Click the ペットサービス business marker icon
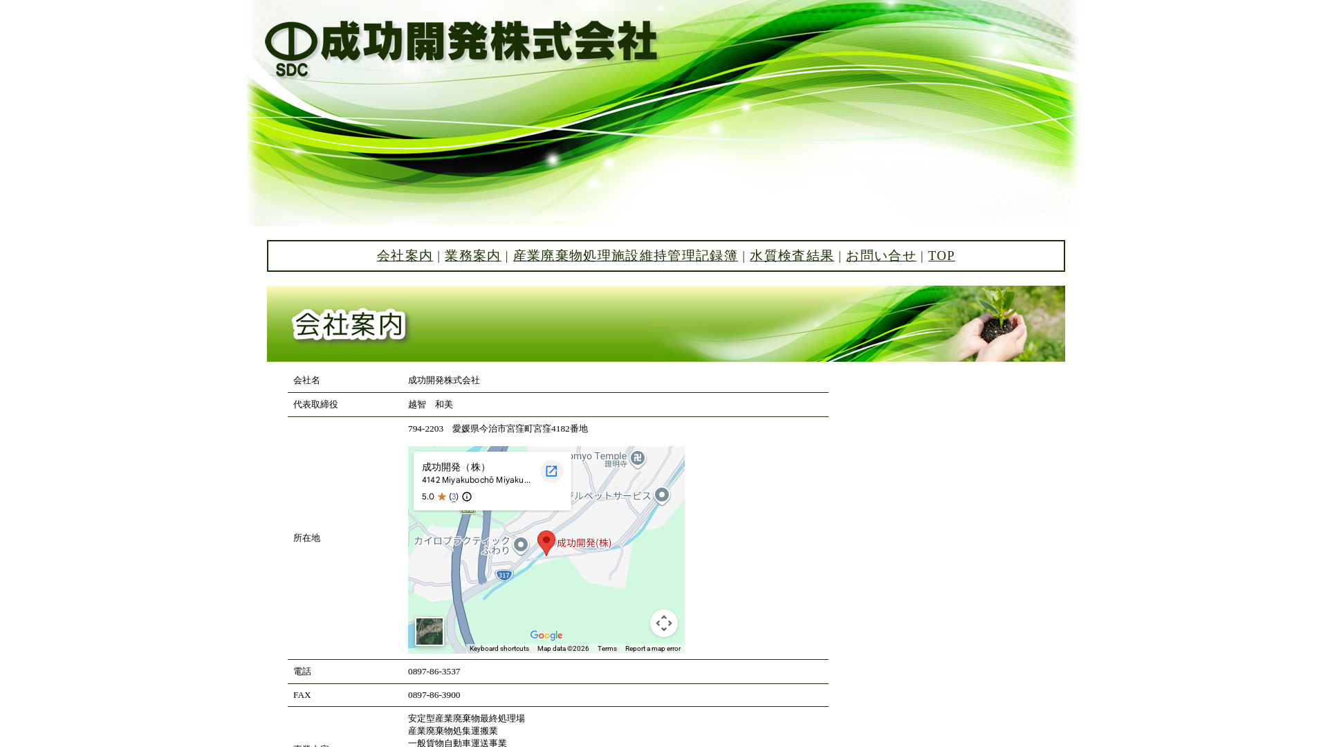The image size is (1328, 747). coord(663,495)
